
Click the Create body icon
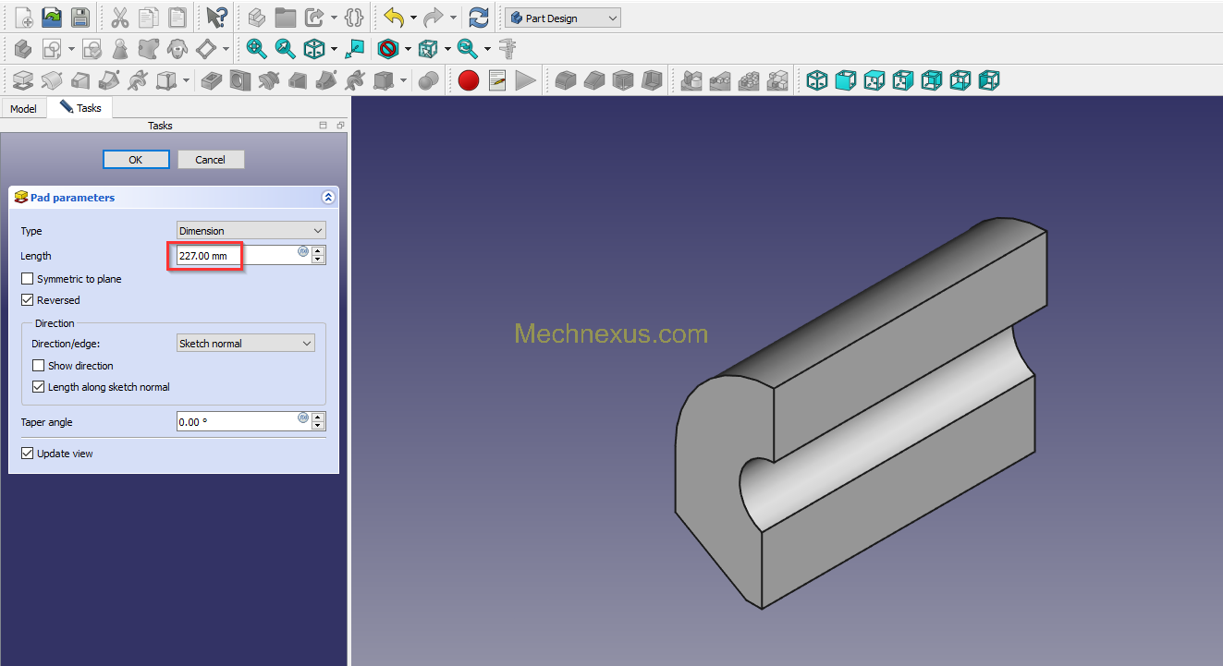[x=23, y=49]
